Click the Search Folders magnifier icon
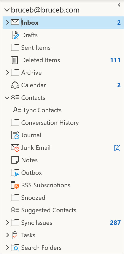This screenshot has width=124, height=254. 15,248
